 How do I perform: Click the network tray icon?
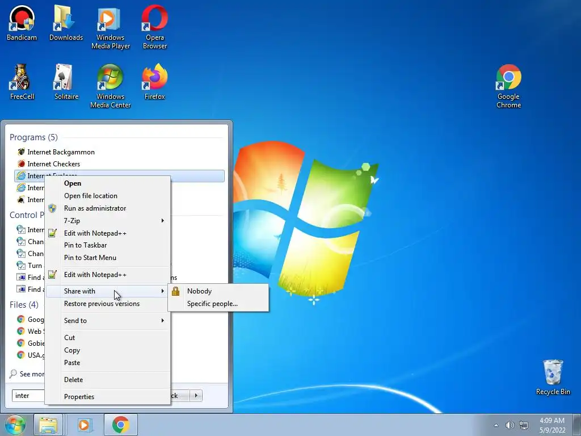pos(523,425)
